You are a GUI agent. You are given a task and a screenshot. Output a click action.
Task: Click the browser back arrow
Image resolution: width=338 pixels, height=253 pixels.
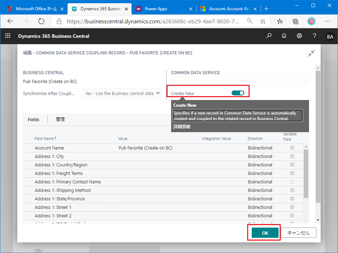pyautogui.click(x=10, y=21)
